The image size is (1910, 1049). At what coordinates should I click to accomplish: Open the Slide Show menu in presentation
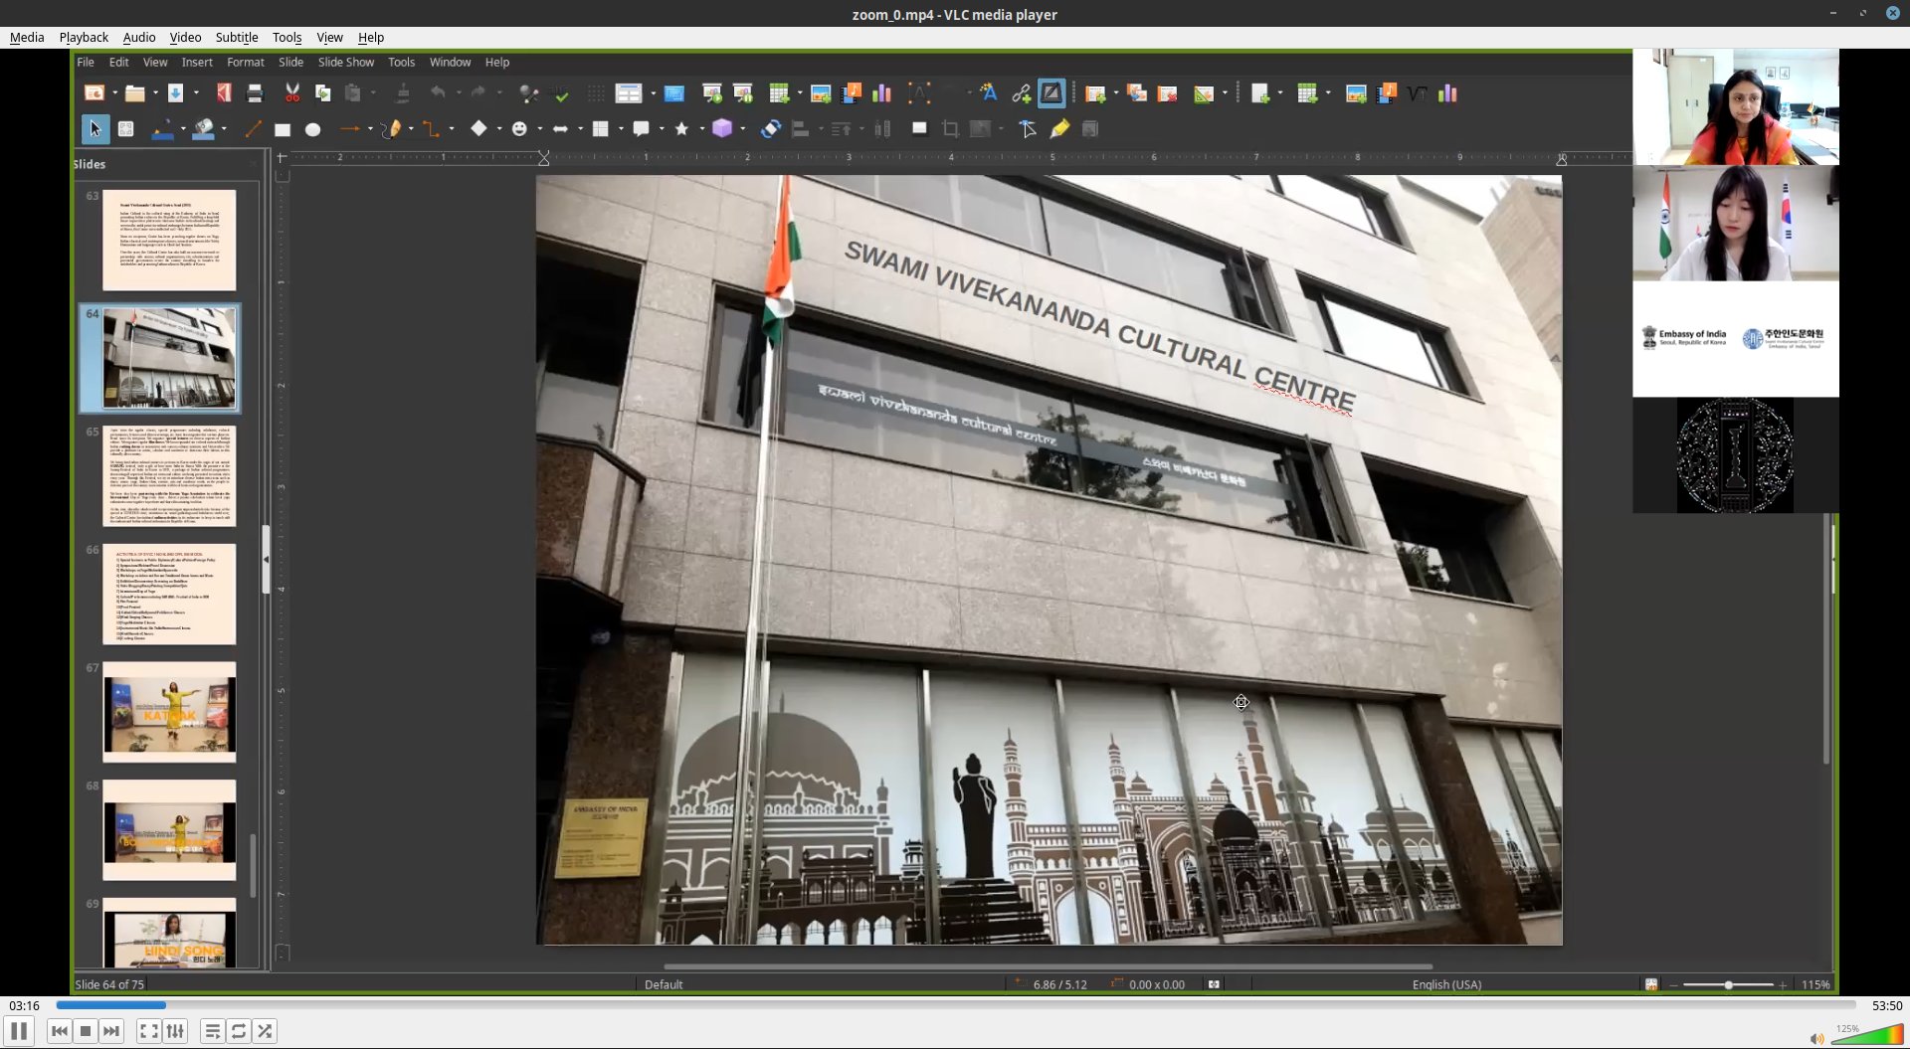pyautogui.click(x=345, y=62)
